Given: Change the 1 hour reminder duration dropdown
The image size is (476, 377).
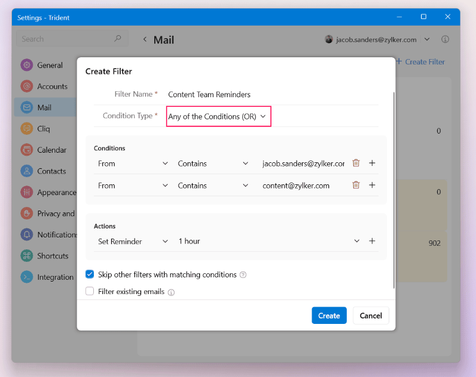Looking at the screenshot, I should 269,241.
